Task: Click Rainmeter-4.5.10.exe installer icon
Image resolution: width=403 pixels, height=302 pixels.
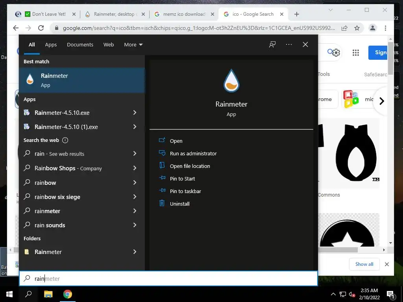Action: [27, 112]
